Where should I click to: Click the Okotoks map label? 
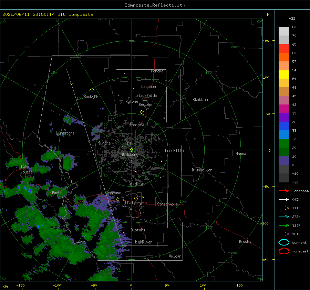(138, 230)
